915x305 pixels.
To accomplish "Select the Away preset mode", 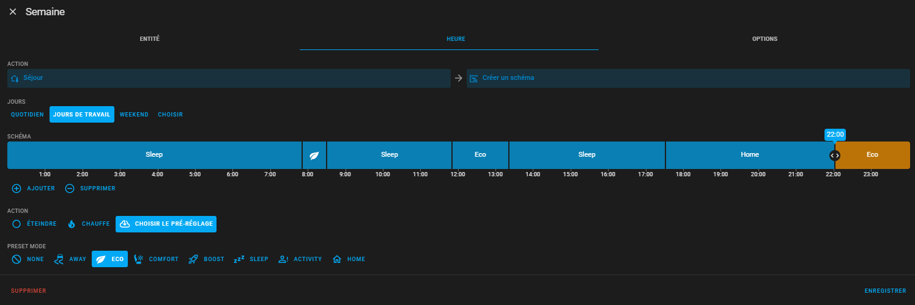I will [x=70, y=259].
